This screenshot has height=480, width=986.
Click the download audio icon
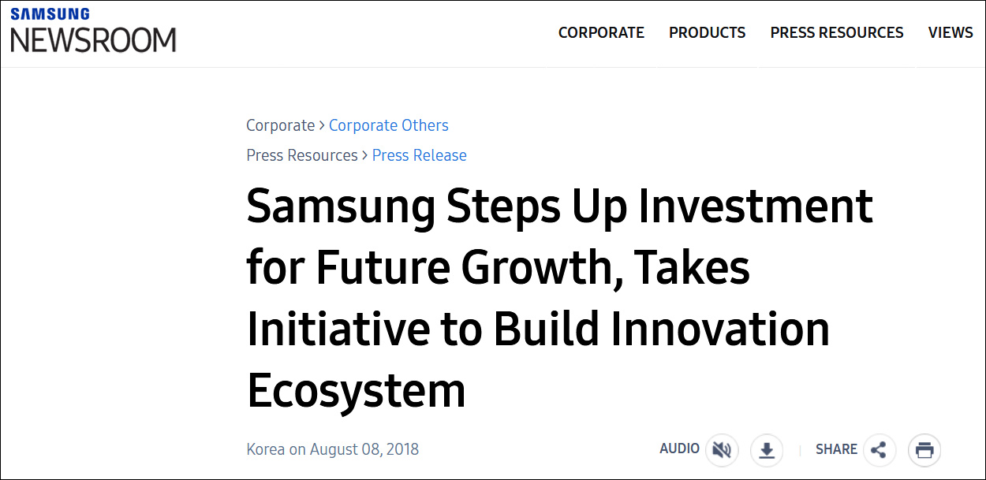[766, 450]
